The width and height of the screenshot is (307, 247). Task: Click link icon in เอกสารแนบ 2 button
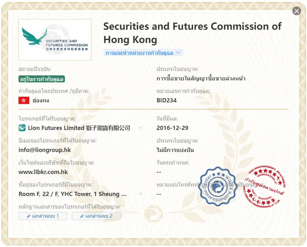click(82, 216)
